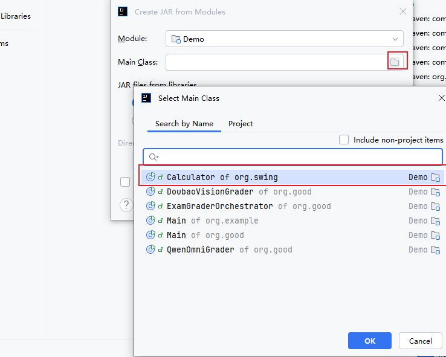Switch to the Search by Name tab
The width and height of the screenshot is (446, 357).
184,124
